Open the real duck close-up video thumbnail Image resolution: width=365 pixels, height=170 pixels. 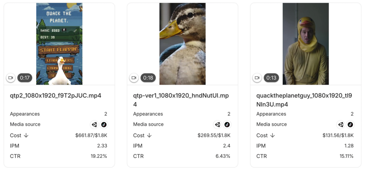click(182, 44)
